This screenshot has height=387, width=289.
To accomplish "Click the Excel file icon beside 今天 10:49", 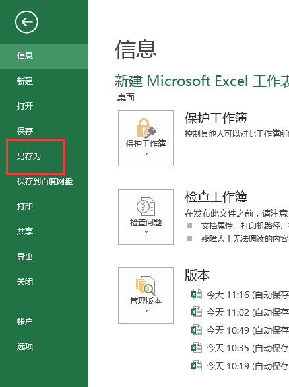I will click(197, 330).
